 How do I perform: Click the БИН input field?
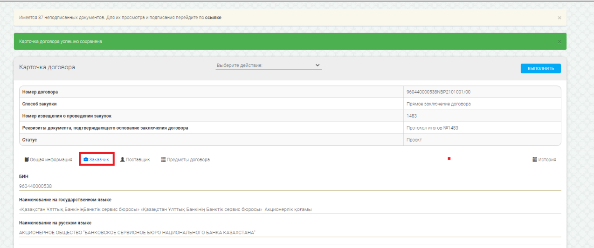(289, 186)
